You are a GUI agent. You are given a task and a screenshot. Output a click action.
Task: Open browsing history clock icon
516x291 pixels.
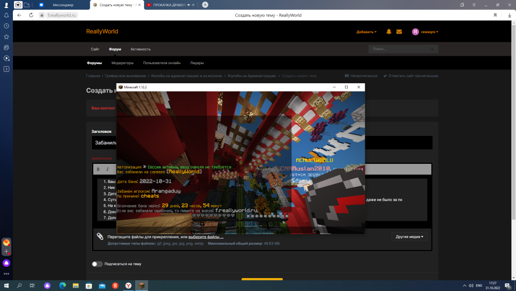coord(6,26)
